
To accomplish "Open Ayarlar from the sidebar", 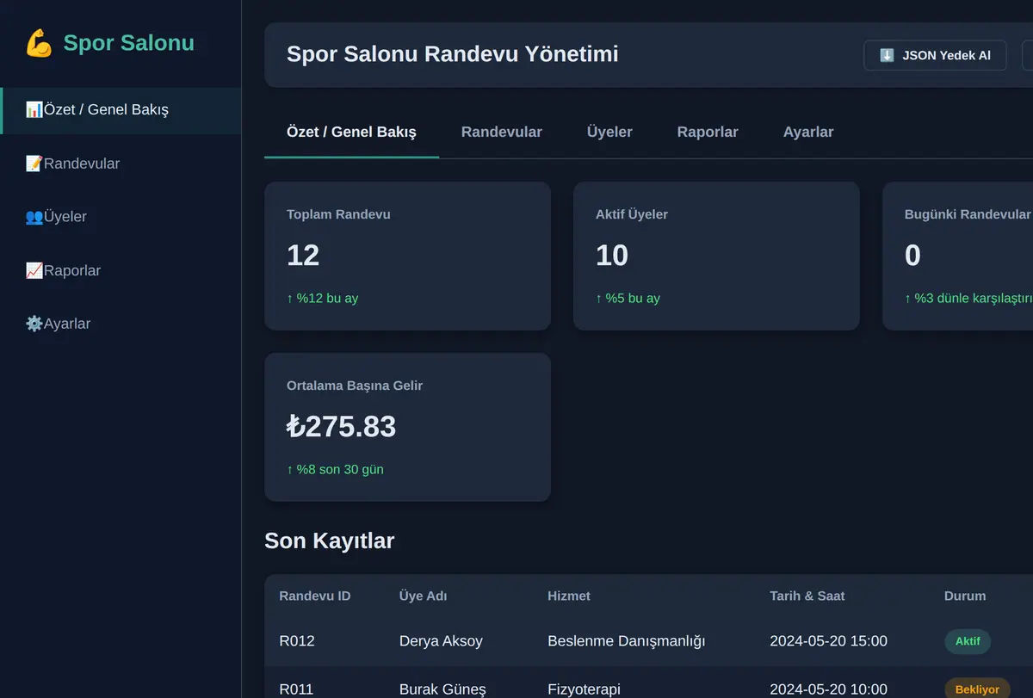I will coord(121,324).
